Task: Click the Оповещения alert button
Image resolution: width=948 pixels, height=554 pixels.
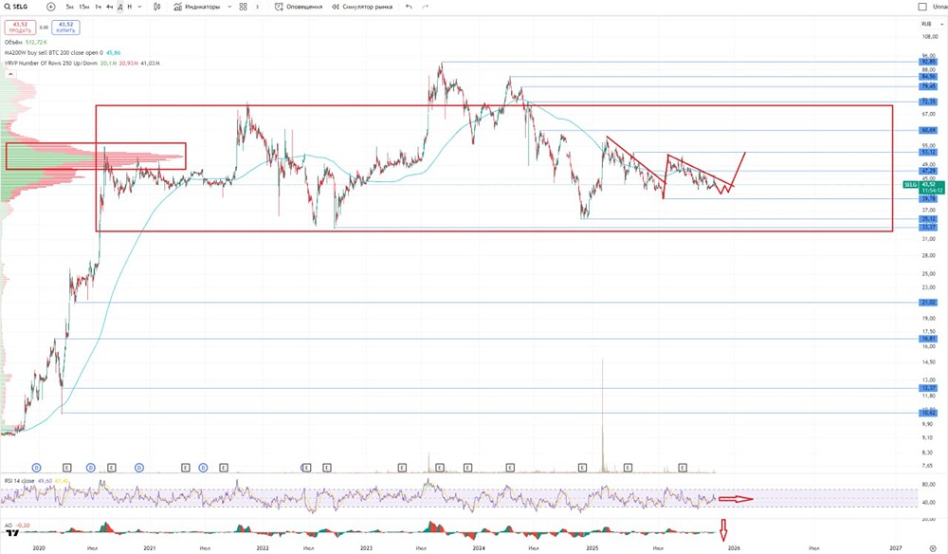Action: 299,7
